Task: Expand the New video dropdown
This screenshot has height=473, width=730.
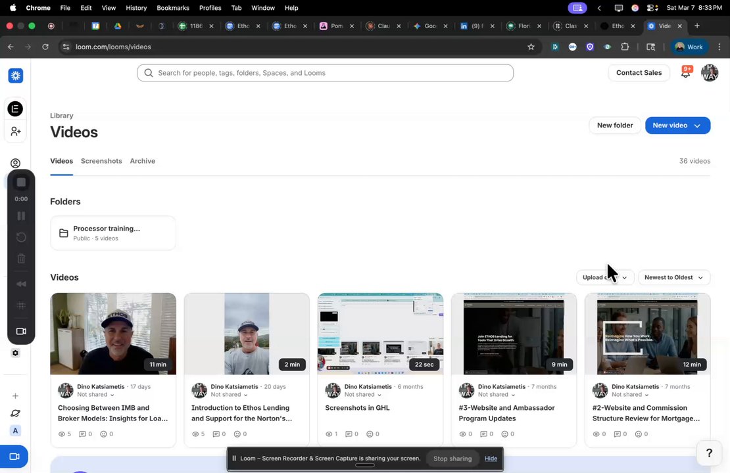Action: click(697, 125)
